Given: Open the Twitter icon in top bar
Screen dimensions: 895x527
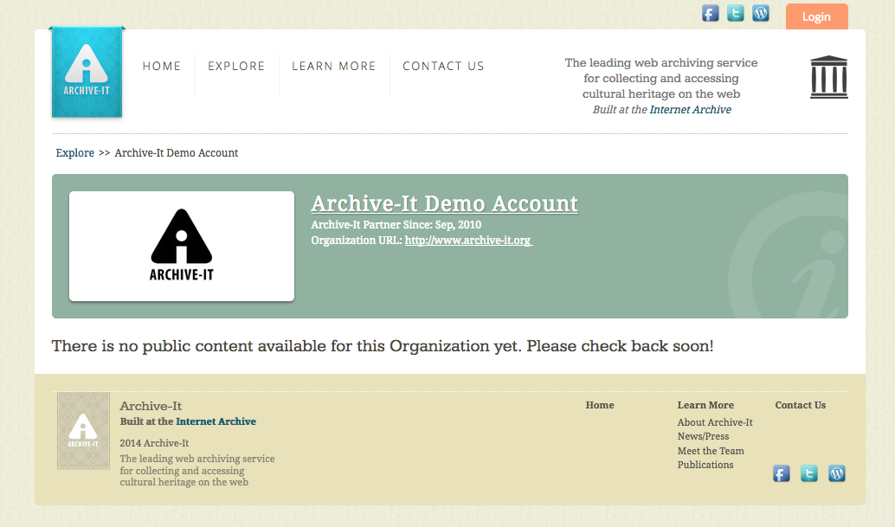Looking at the screenshot, I should pyautogui.click(x=736, y=13).
